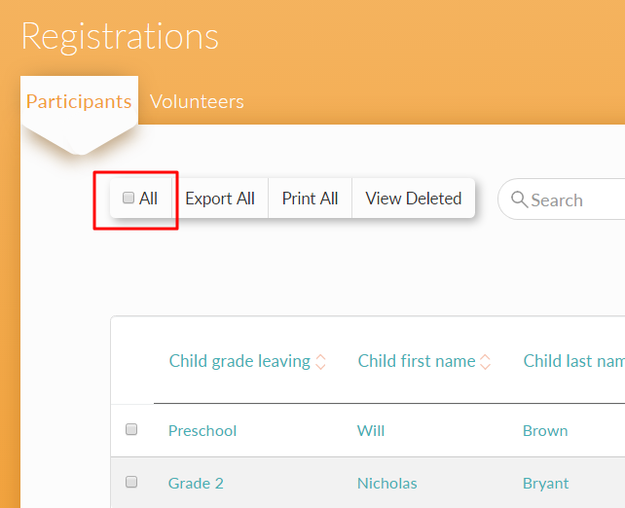
Task: Focus the Search input field
Action: 574,200
